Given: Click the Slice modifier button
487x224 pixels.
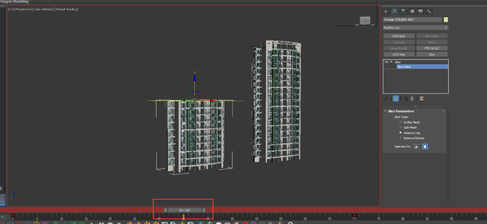Looking at the screenshot, I should pos(432,55).
